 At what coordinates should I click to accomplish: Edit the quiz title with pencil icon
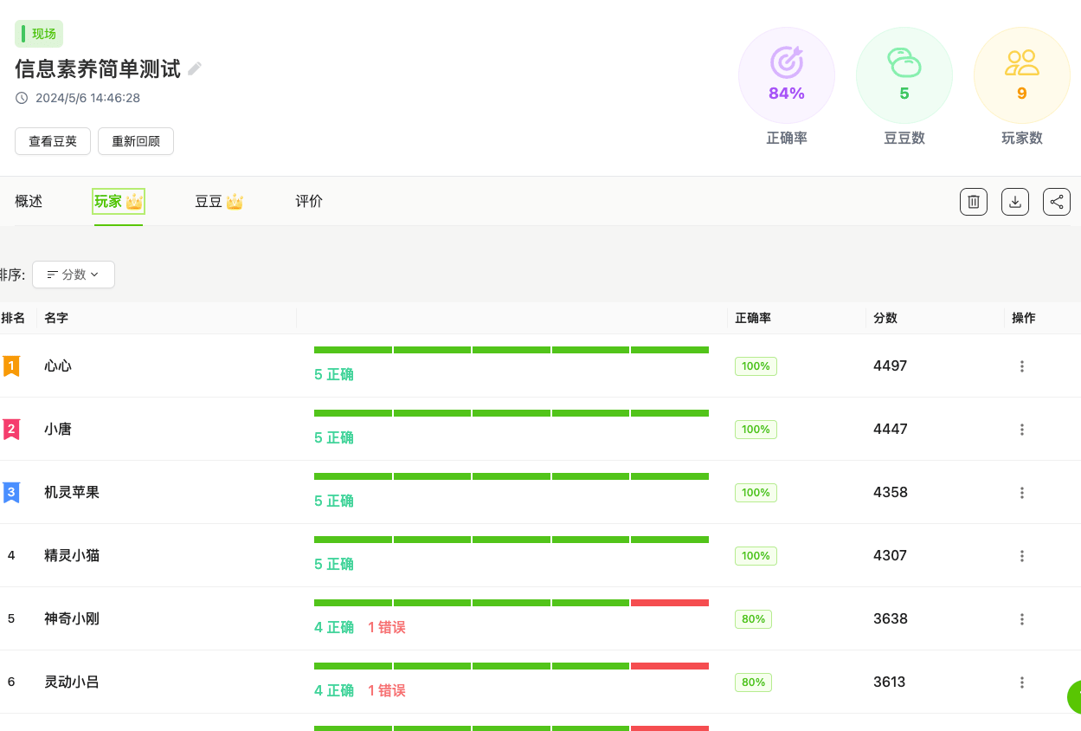coord(195,68)
